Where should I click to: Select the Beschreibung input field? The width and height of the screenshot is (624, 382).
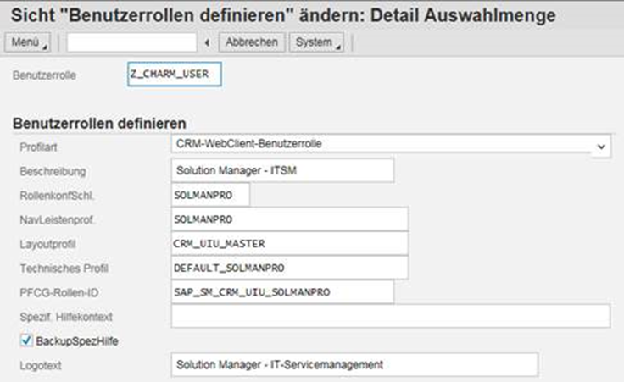coord(281,170)
